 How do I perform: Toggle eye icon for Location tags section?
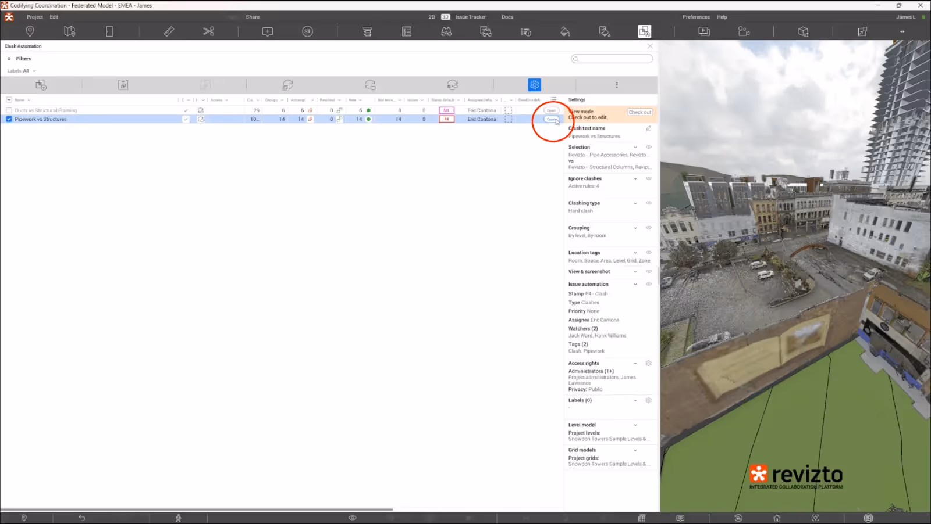tap(648, 253)
